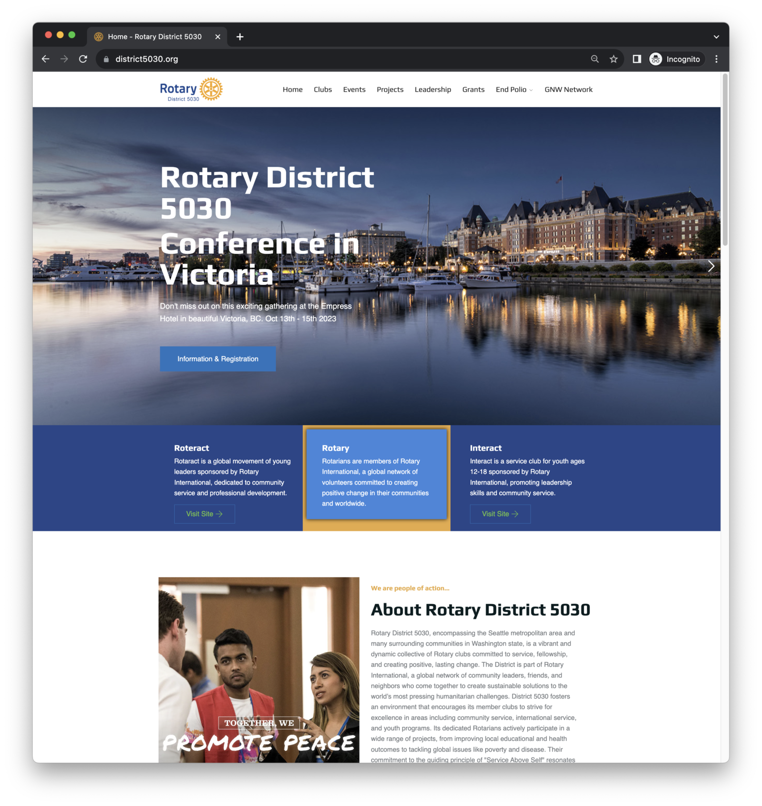Open the zoom magnifier icon in address bar
Screen dimensions: 762x806
(595, 59)
